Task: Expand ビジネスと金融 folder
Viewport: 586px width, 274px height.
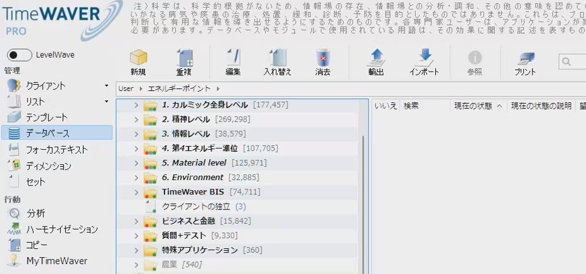Action: click(x=136, y=222)
